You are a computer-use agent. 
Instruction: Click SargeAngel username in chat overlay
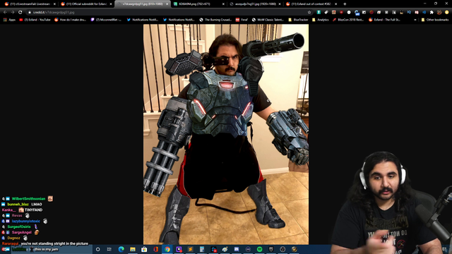click(22, 232)
